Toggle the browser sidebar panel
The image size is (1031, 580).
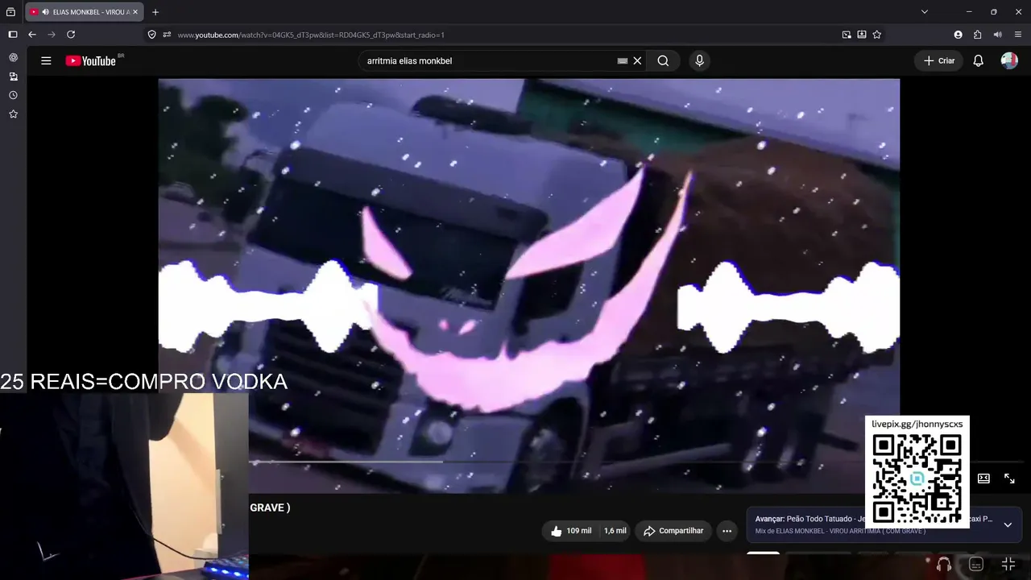[x=12, y=35]
